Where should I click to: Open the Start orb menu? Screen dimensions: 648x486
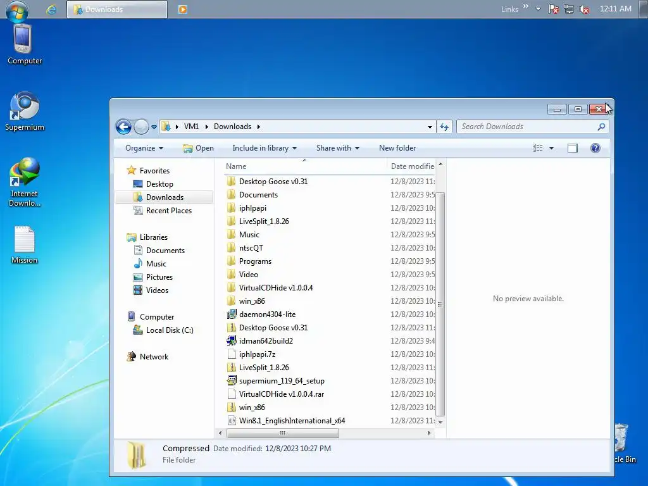(16, 10)
